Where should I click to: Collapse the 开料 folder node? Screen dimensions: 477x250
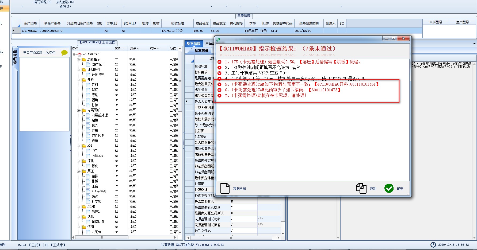tap(78, 80)
